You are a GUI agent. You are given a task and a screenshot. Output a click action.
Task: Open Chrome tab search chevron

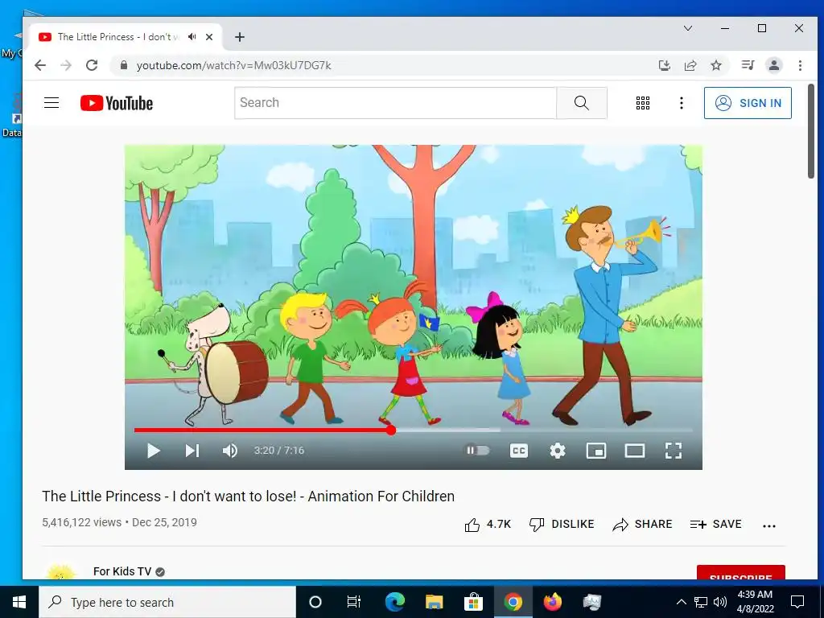[x=687, y=28]
